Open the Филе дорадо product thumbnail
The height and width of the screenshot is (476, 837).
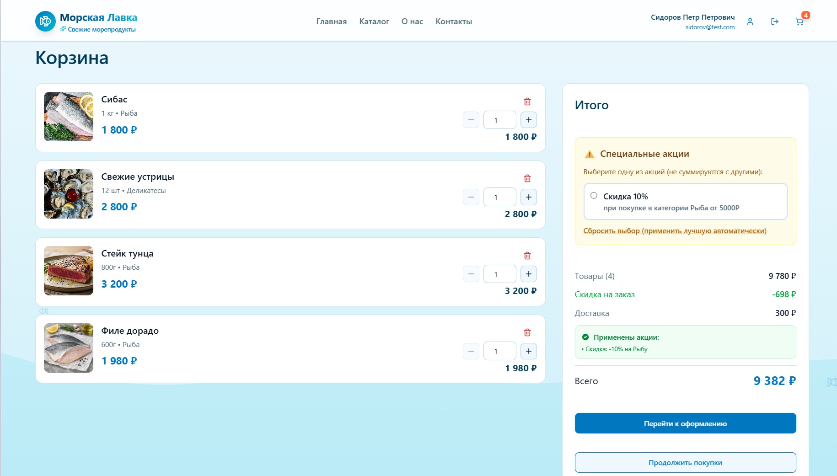pos(69,348)
